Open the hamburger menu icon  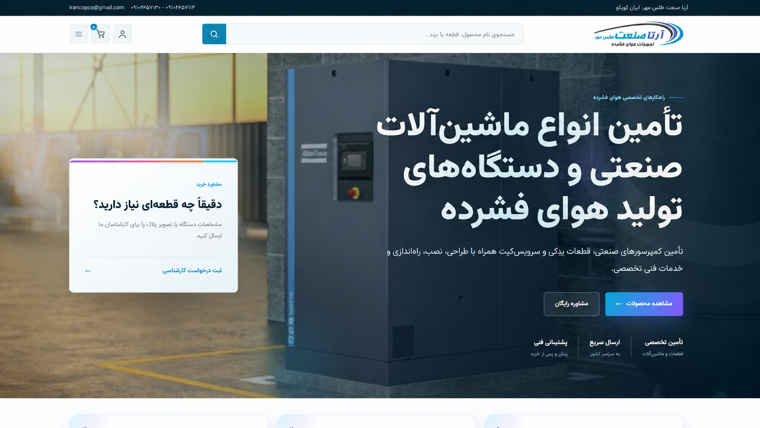(x=79, y=34)
